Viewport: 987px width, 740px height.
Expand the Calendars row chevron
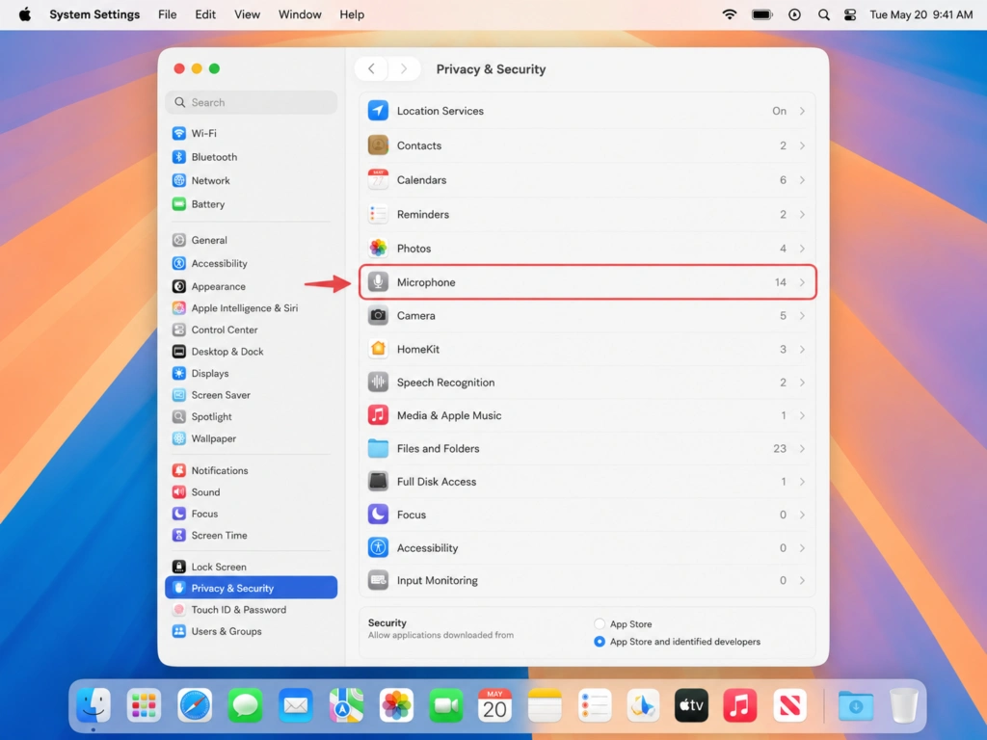pos(802,180)
